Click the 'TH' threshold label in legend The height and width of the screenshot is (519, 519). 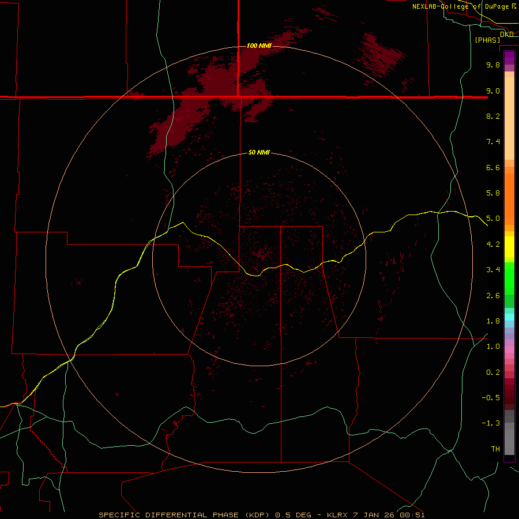(x=495, y=449)
